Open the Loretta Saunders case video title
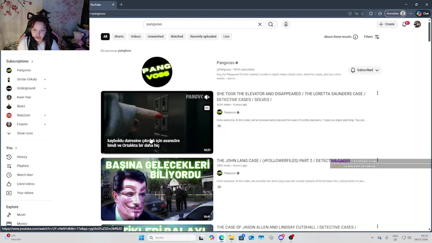The image size is (432, 243). click(x=291, y=97)
